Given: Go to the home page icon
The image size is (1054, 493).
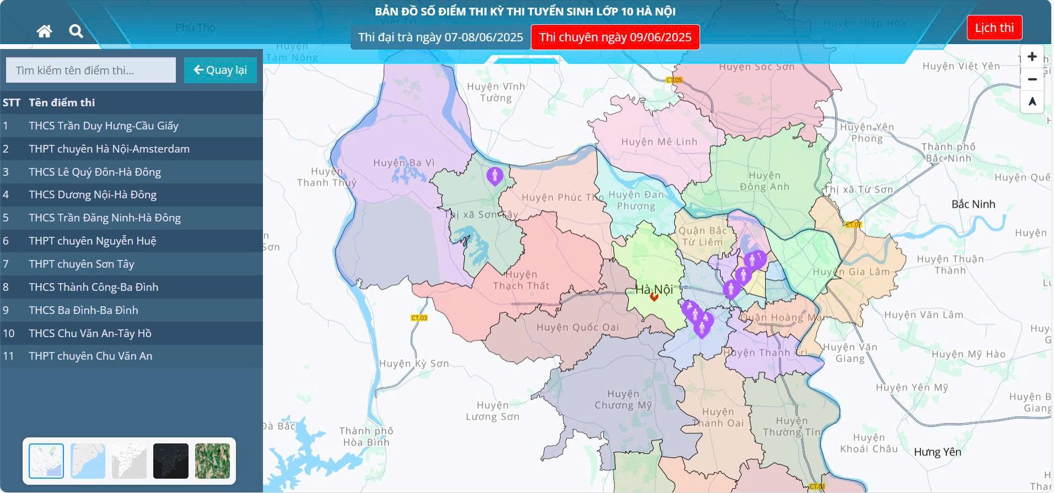Looking at the screenshot, I should [x=44, y=31].
